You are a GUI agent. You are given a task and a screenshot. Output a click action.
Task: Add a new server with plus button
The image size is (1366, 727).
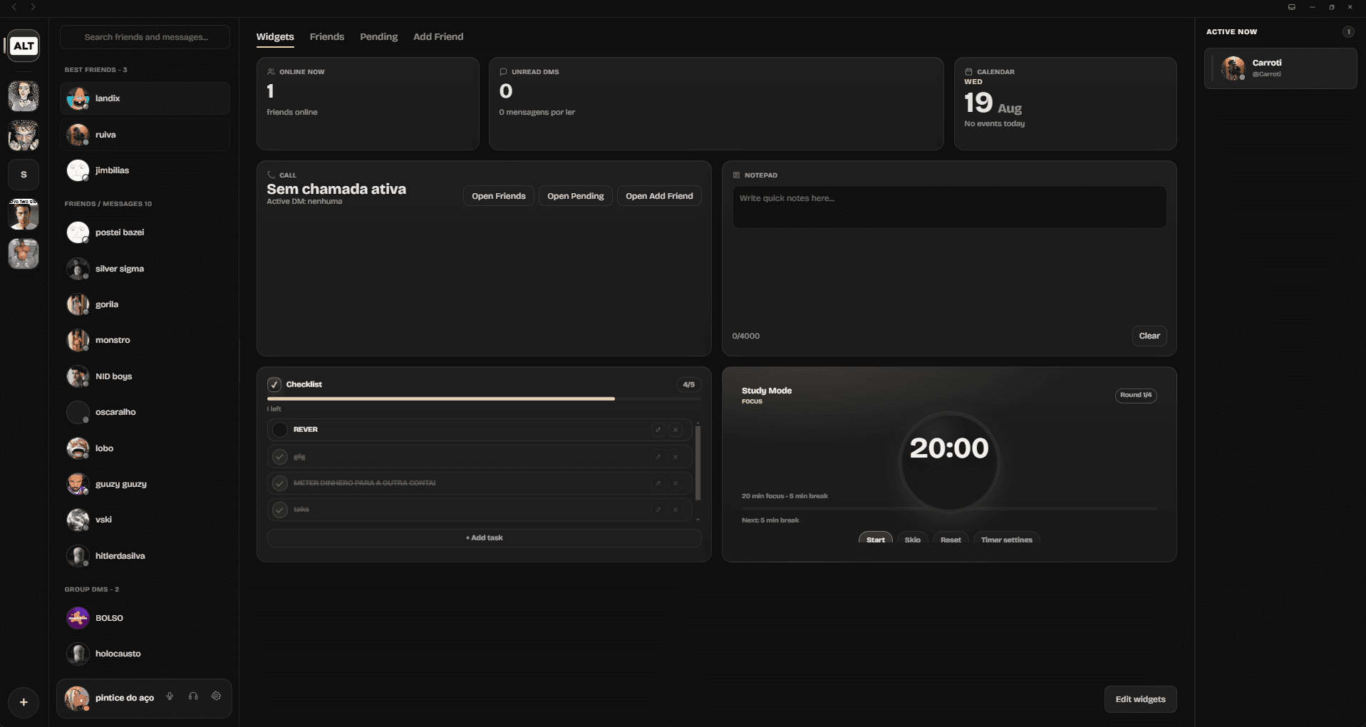coord(24,702)
